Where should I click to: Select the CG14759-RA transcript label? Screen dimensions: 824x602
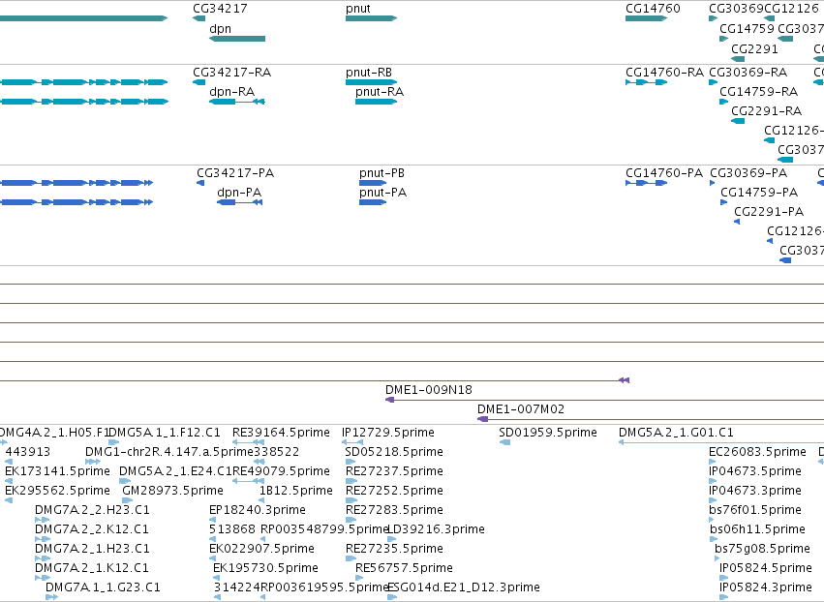pos(759,92)
